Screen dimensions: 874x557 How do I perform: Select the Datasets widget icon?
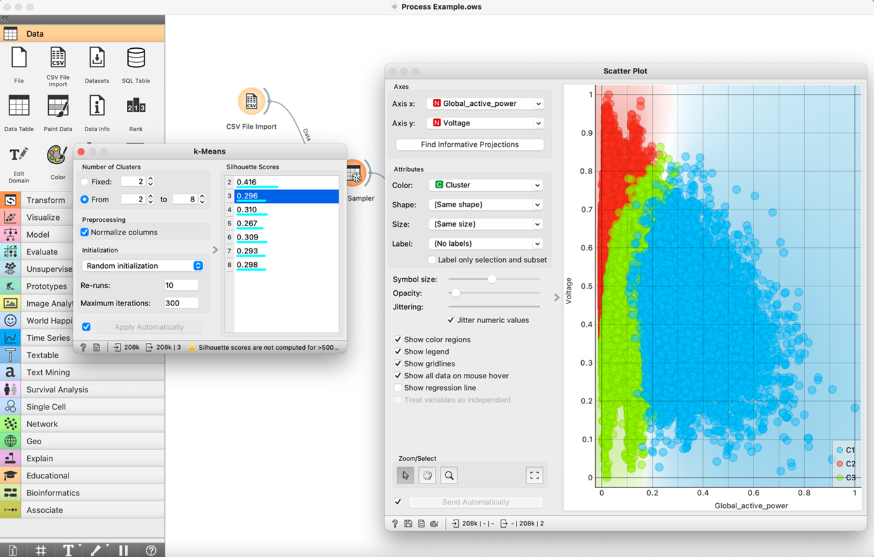click(x=96, y=59)
